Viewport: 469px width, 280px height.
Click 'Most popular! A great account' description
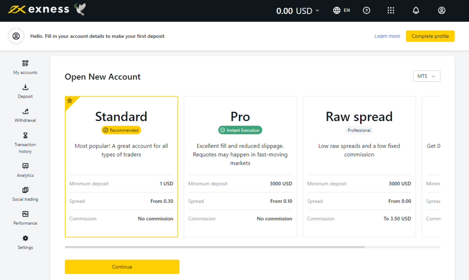point(121,150)
